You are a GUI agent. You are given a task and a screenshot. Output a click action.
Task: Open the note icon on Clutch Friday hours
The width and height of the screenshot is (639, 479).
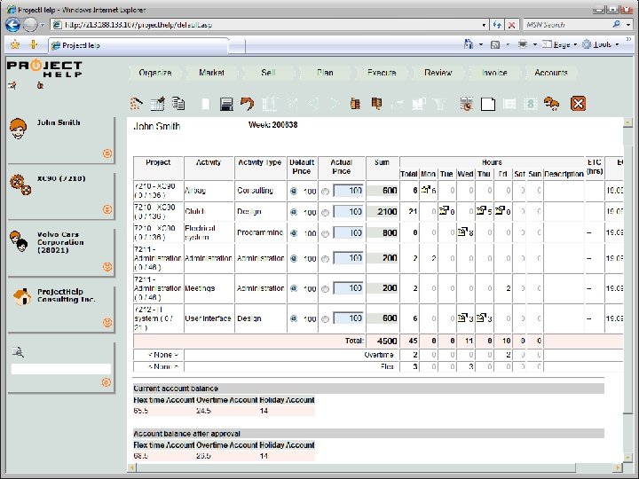tap(500, 210)
